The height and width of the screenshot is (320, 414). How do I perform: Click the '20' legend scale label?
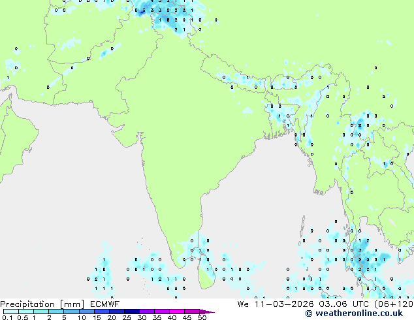tap(112, 317)
